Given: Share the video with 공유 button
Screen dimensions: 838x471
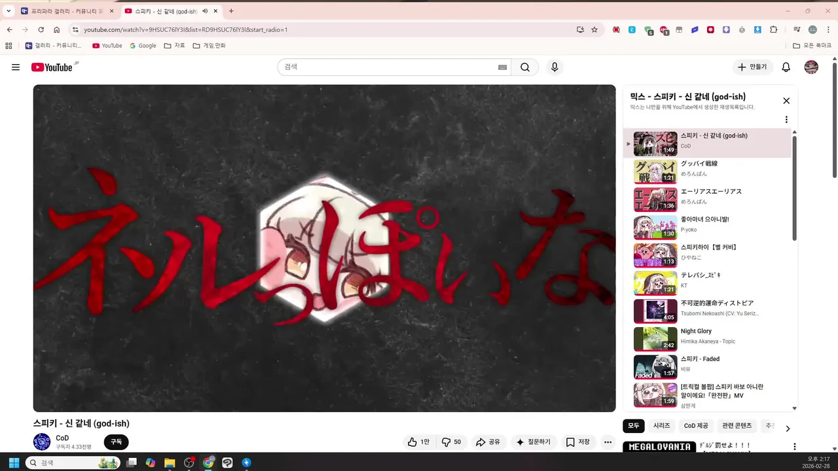Looking at the screenshot, I should coord(488,442).
